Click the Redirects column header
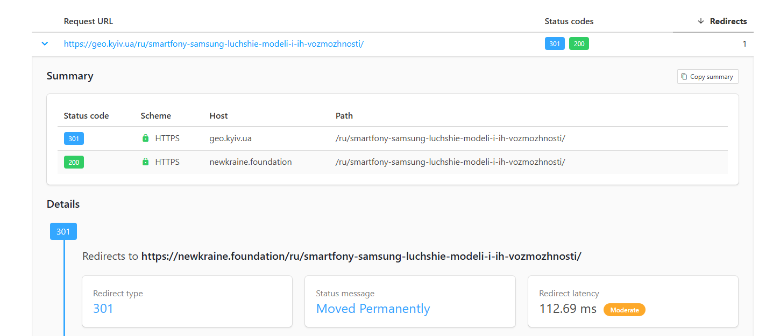Image resolution: width=780 pixels, height=336 pixels. click(x=728, y=21)
